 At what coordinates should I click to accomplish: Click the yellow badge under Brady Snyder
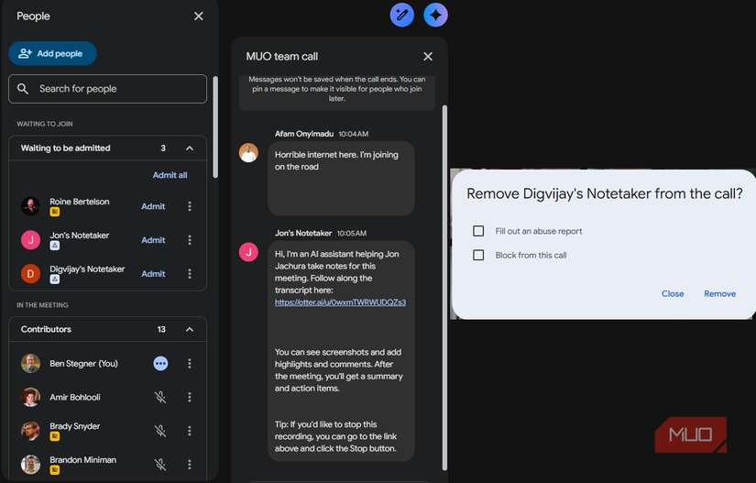(55, 436)
